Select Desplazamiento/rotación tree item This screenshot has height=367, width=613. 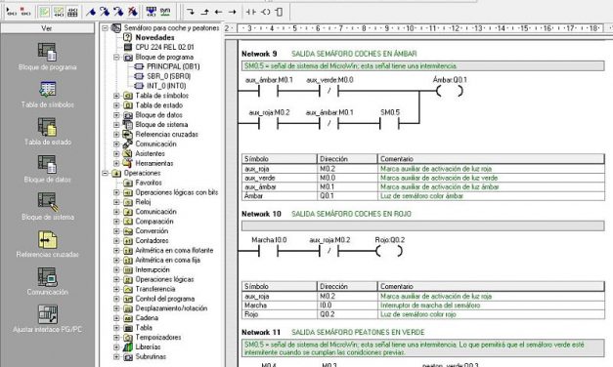(x=171, y=308)
